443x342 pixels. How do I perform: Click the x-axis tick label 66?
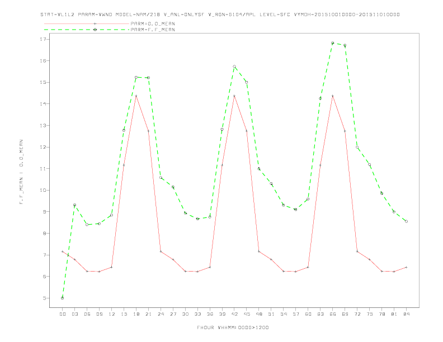click(333, 314)
